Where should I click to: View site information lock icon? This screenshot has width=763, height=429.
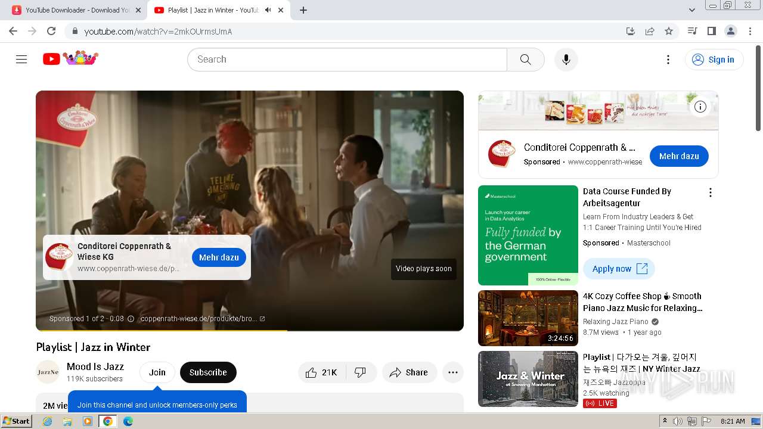click(x=75, y=31)
